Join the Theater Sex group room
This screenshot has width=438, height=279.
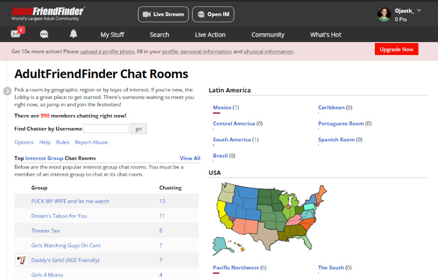click(x=46, y=231)
